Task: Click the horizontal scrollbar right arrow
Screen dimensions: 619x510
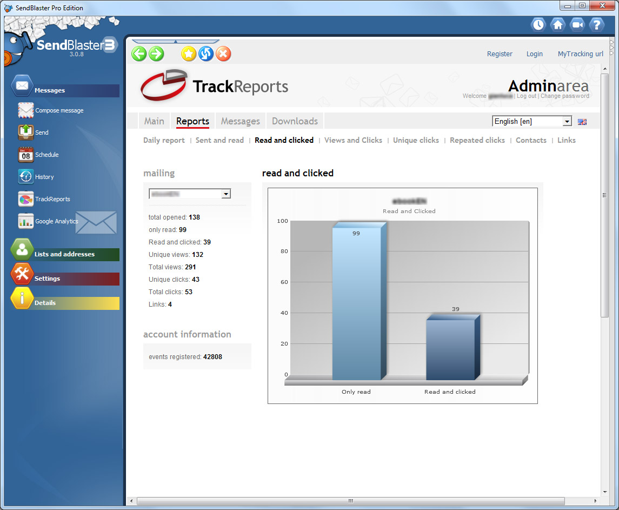Action: [x=595, y=501]
